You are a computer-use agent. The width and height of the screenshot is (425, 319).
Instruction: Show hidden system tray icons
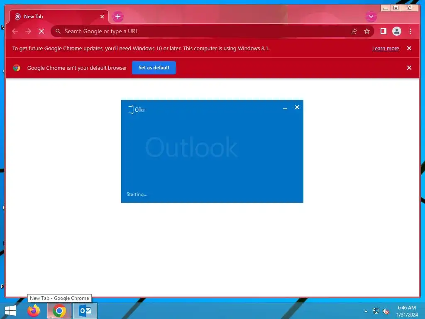tap(366, 311)
